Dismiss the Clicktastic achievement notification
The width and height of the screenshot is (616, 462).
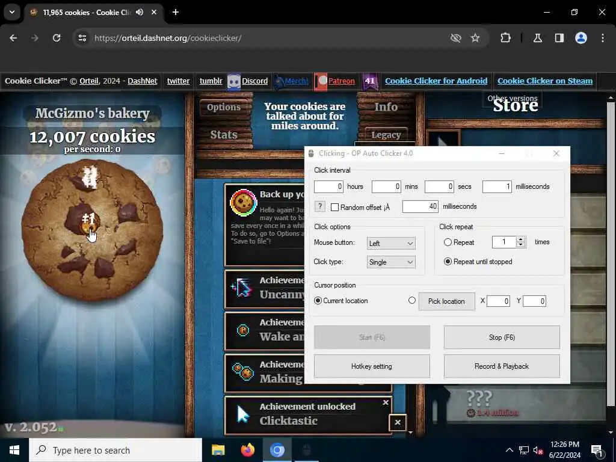386,402
